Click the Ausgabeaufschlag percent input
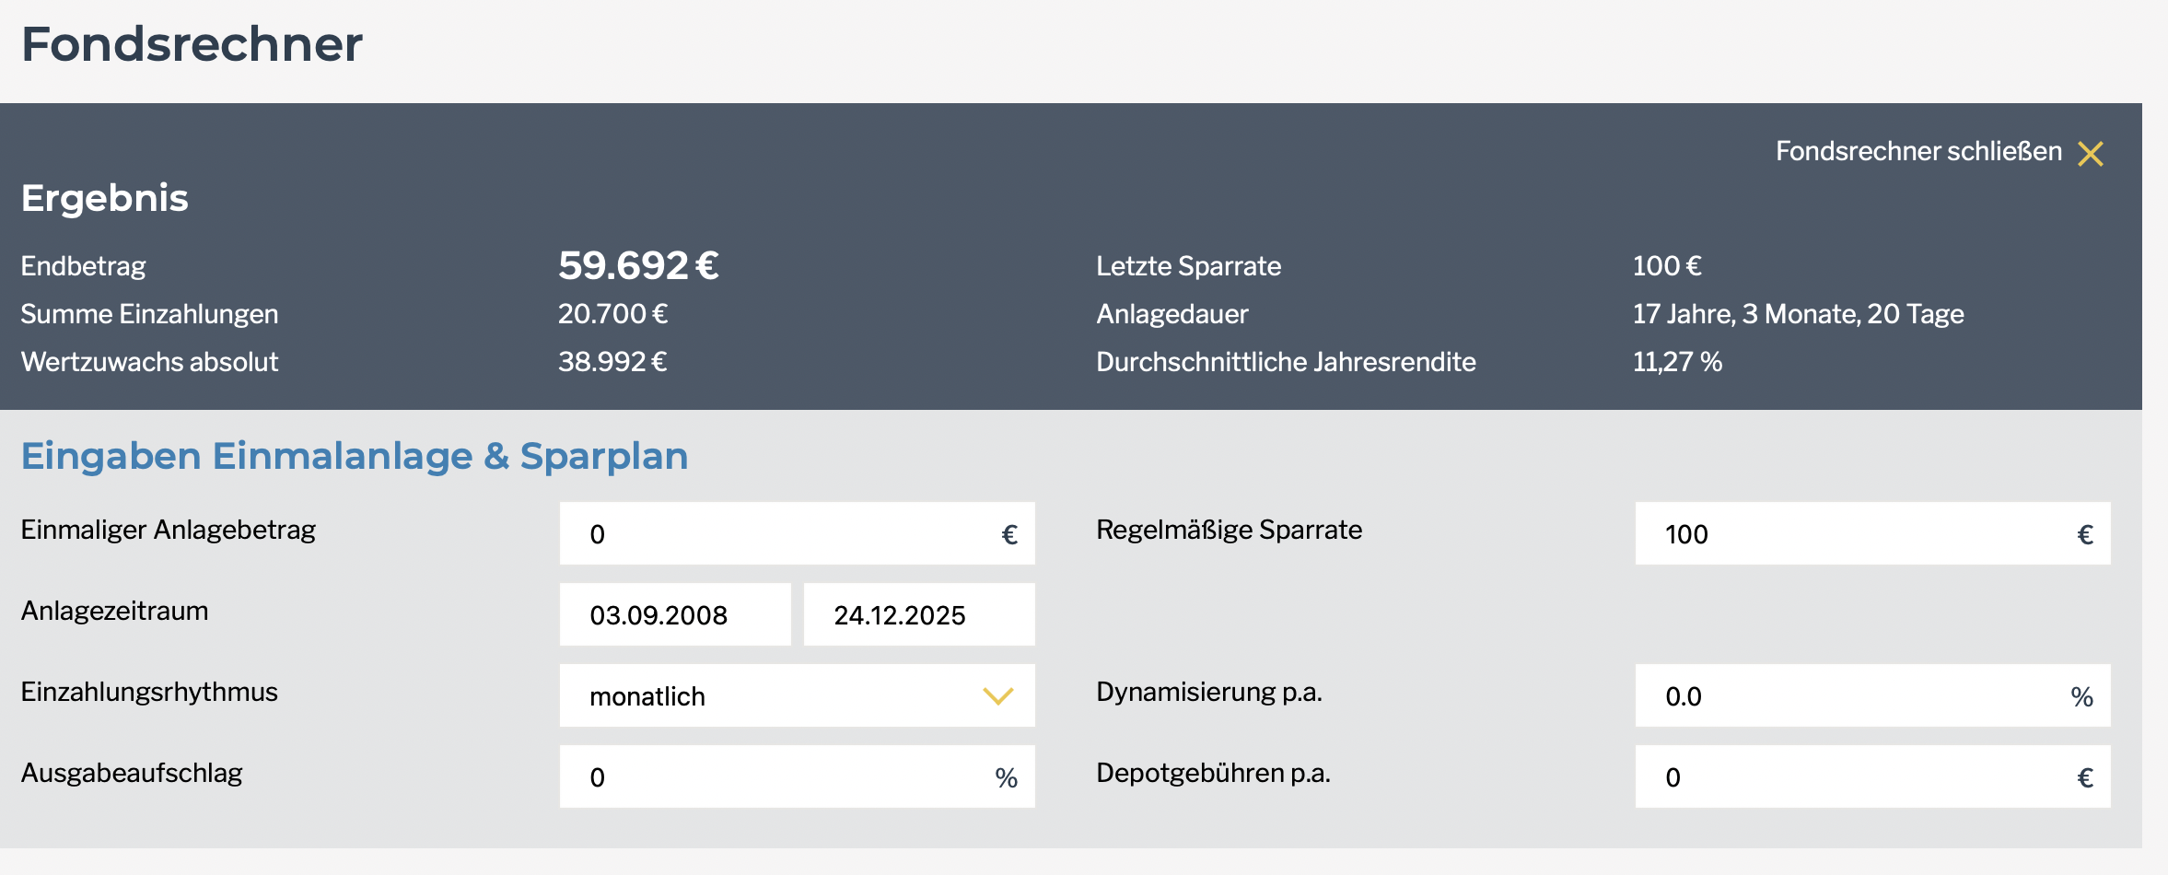The image size is (2168, 875). coord(783,777)
